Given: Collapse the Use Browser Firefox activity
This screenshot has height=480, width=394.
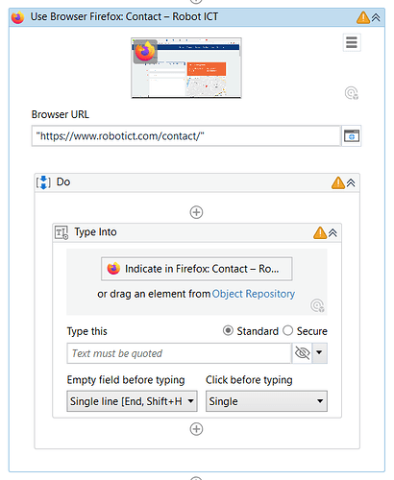Looking at the screenshot, I should (376, 17).
